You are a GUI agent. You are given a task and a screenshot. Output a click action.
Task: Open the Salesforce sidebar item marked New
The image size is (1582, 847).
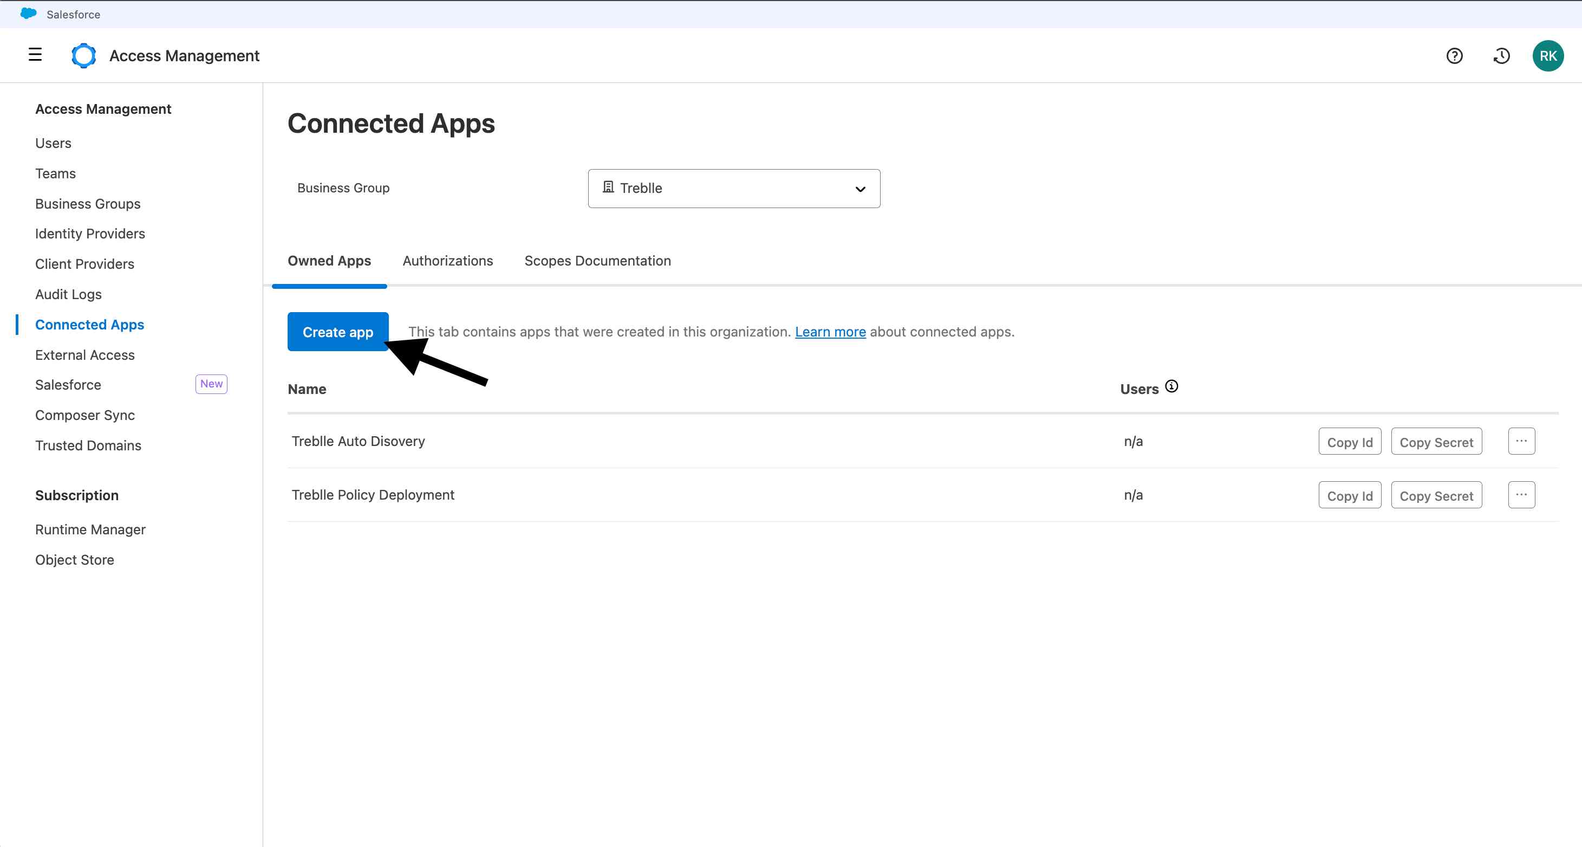(68, 385)
